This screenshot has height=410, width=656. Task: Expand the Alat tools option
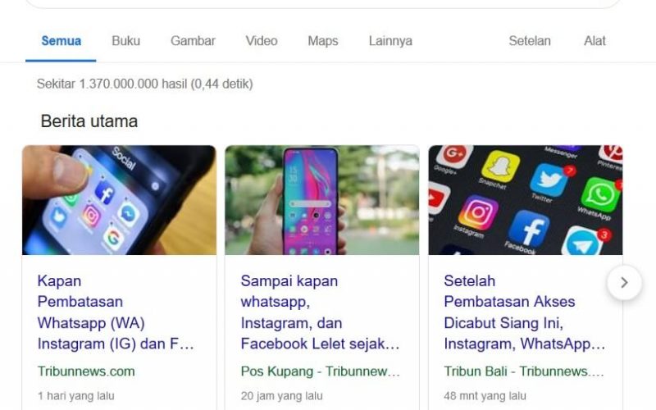point(594,41)
